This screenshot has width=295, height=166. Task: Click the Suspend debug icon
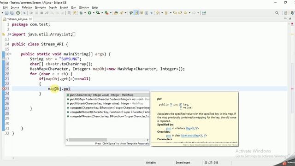point(36,13)
